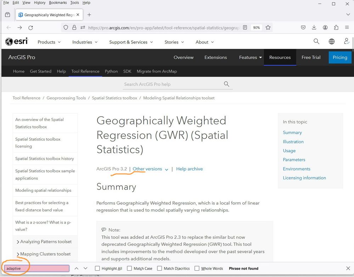Open site permissions icon in address bar
Screen dimensions: 354x277
(x=83, y=28)
